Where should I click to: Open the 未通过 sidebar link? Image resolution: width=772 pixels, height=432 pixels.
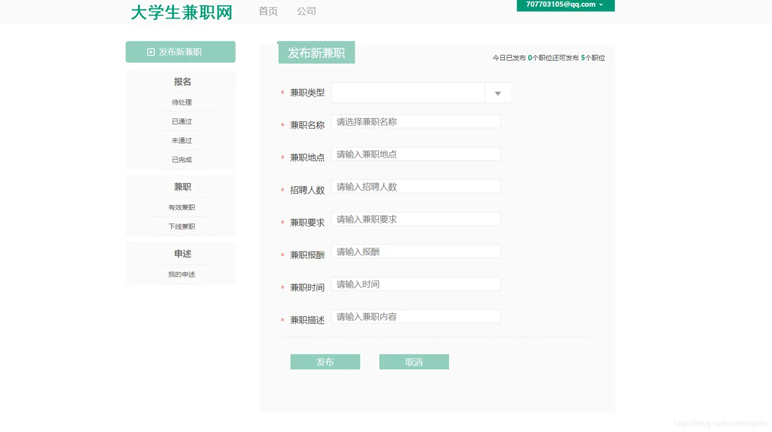tap(181, 141)
